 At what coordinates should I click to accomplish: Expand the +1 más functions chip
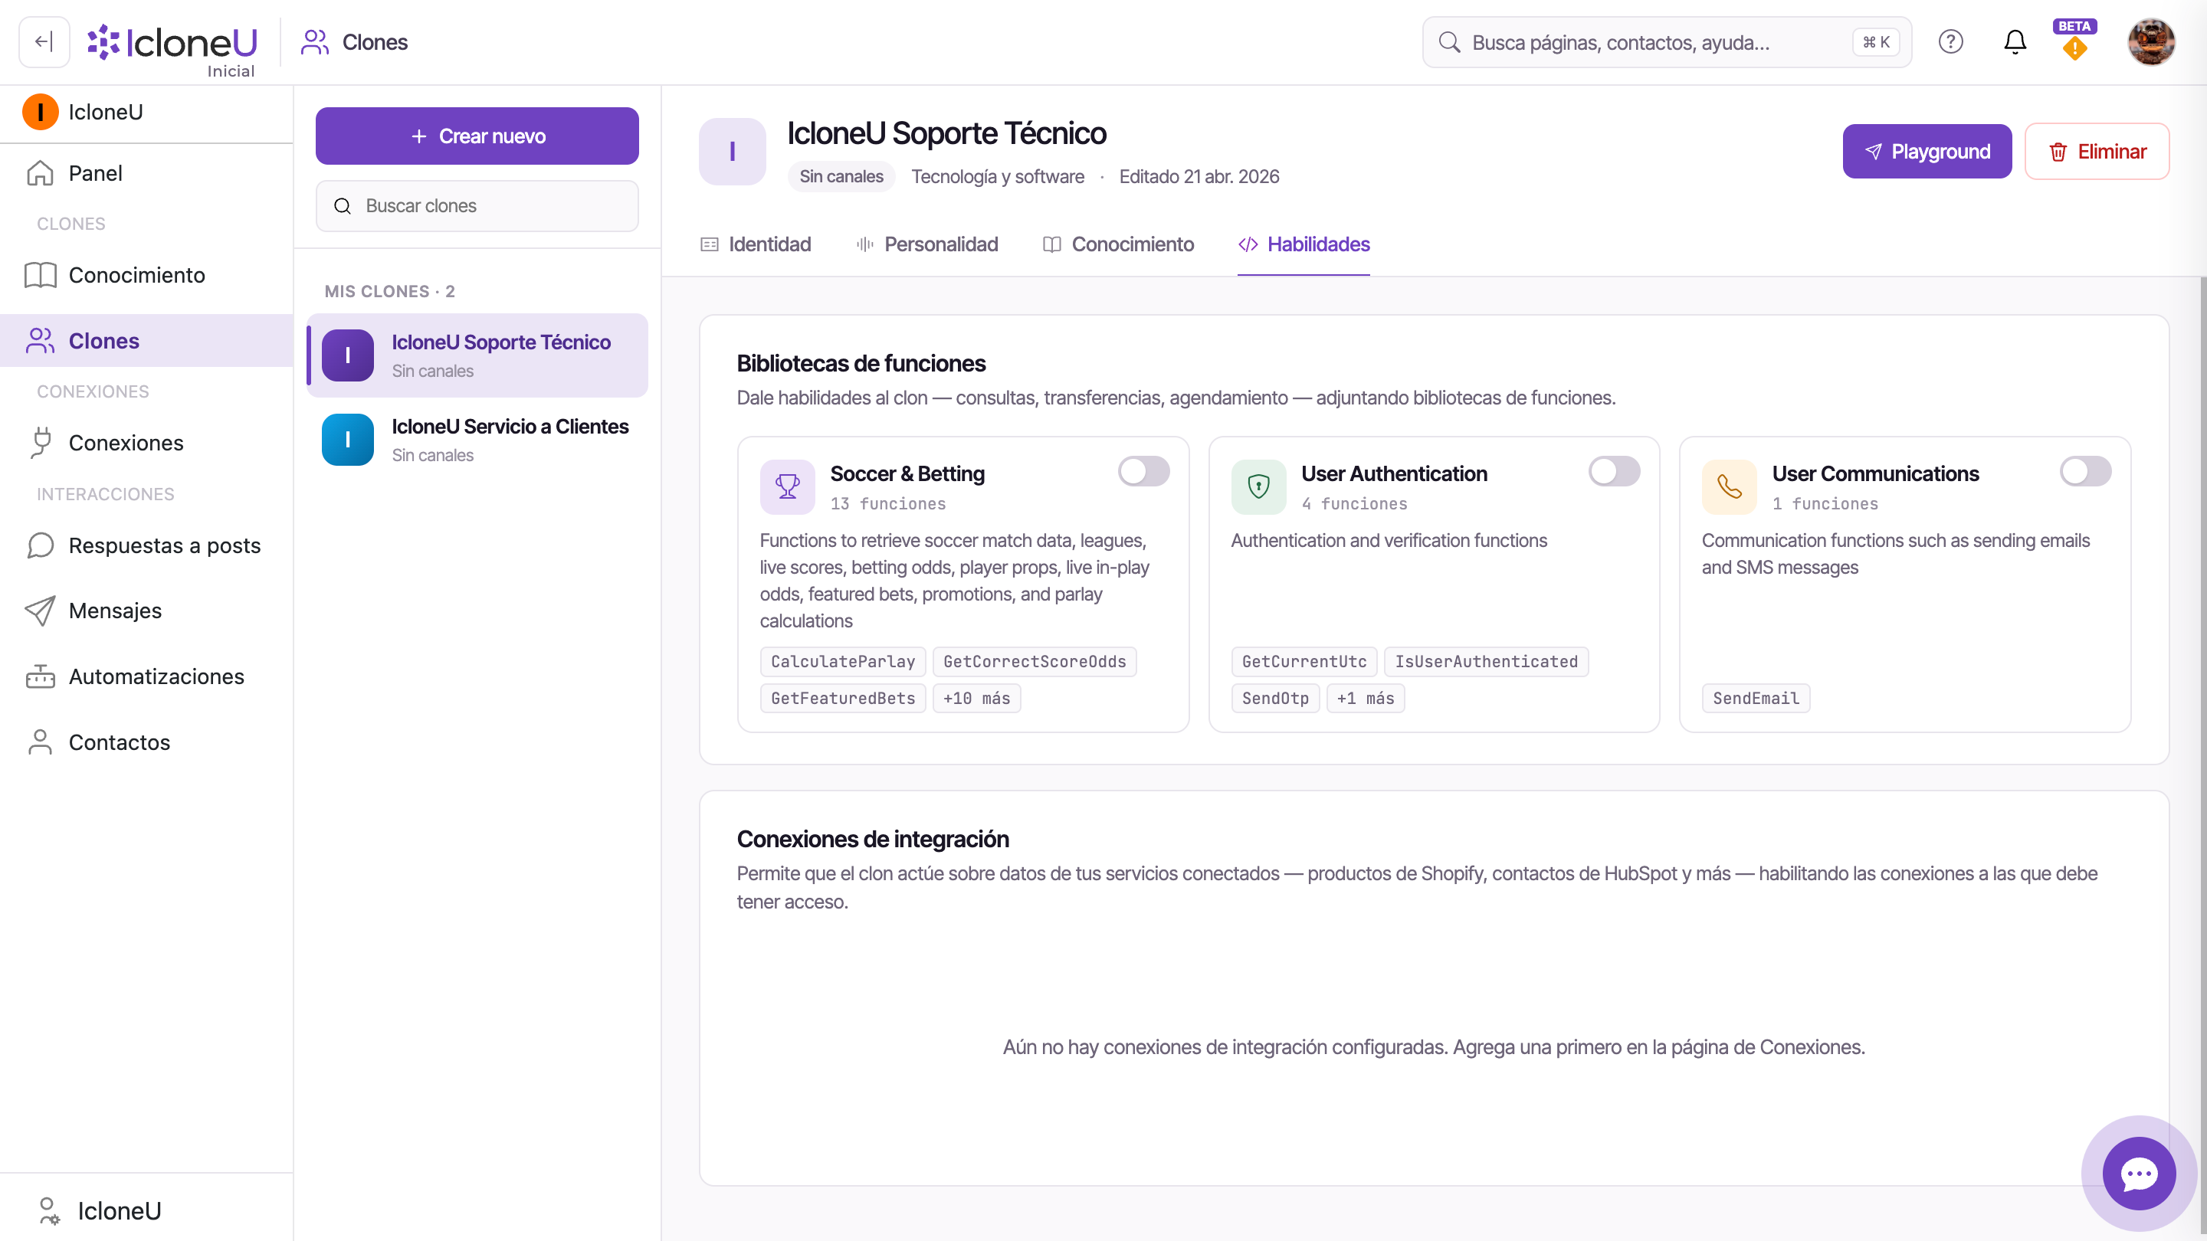(1366, 698)
